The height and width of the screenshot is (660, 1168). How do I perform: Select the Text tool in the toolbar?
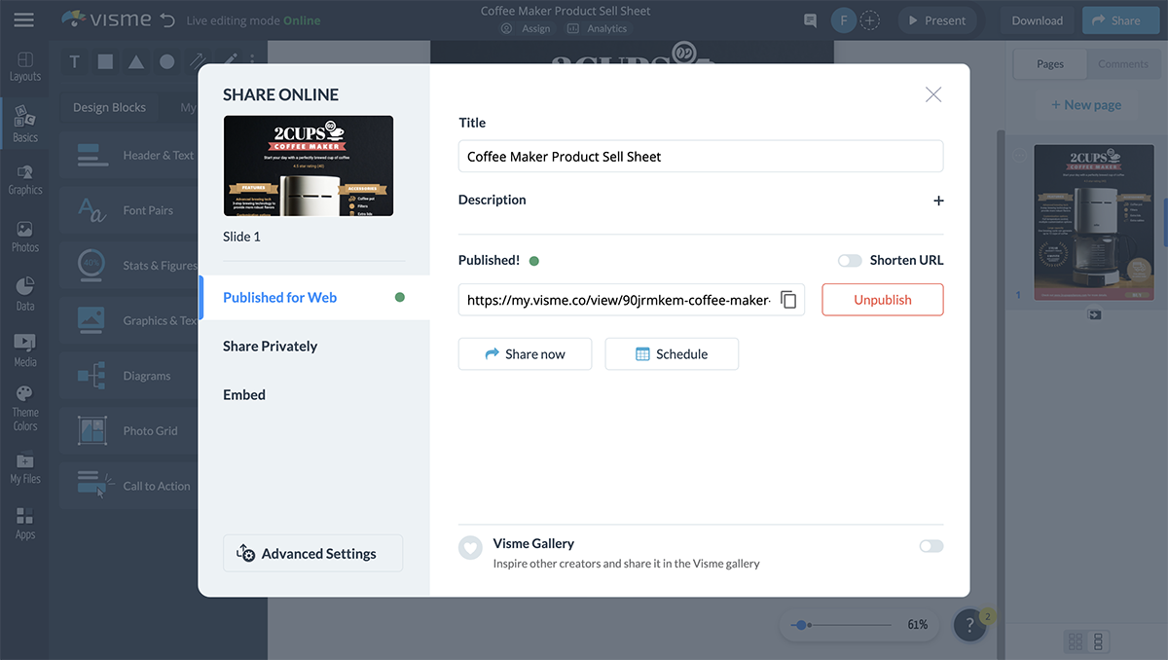point(74,60)
